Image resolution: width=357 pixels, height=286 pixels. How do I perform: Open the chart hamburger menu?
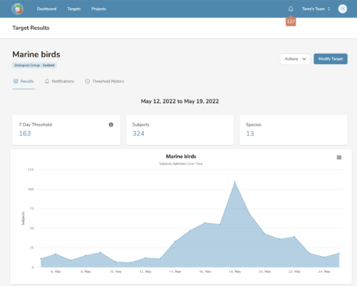339,157
